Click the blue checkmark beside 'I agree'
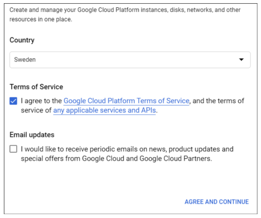Image resolution: width=261 pixels, height=218 pixels. [13, 101]
